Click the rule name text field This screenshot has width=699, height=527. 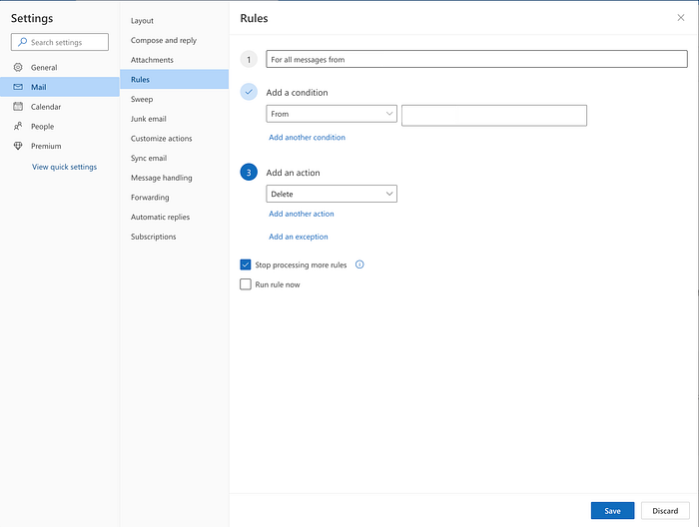point(476,59)
